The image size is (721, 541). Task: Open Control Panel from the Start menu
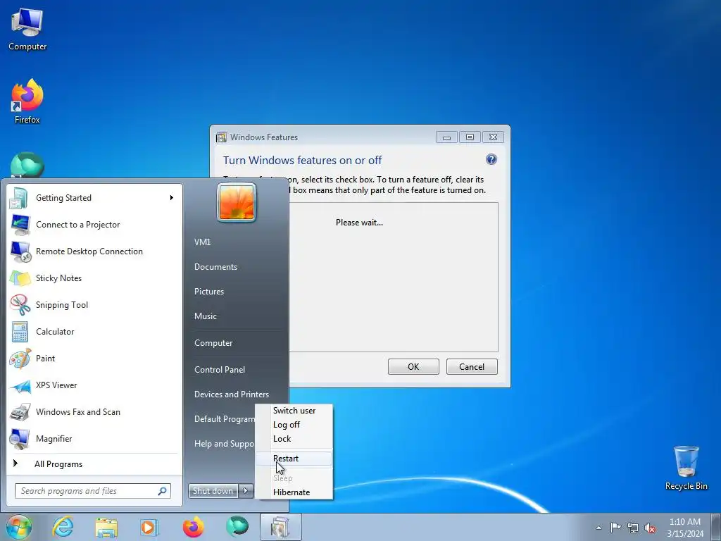220,370
